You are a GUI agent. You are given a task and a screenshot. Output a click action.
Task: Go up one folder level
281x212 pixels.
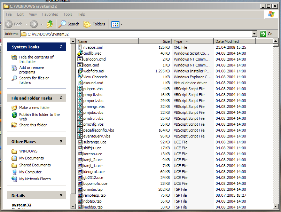click(50, 24)
